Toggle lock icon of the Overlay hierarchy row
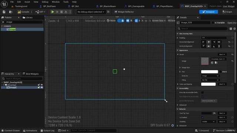This screenshot has height=133, width=237. click(x=39, y=85)
